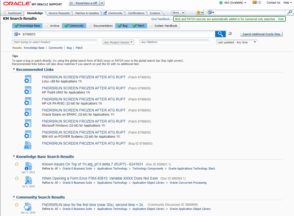Click the PowerView toggle icon
Image resolution: width=294 pixels, height=216 pixels.
(x=72, y=3)
